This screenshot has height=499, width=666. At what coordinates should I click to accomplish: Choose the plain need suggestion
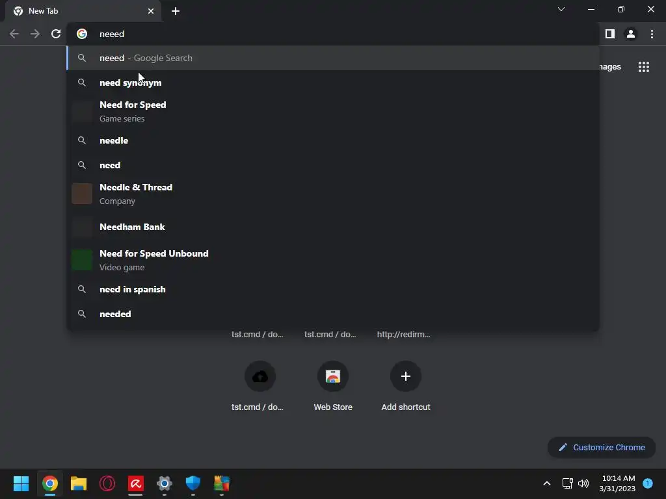click(334, 165)
